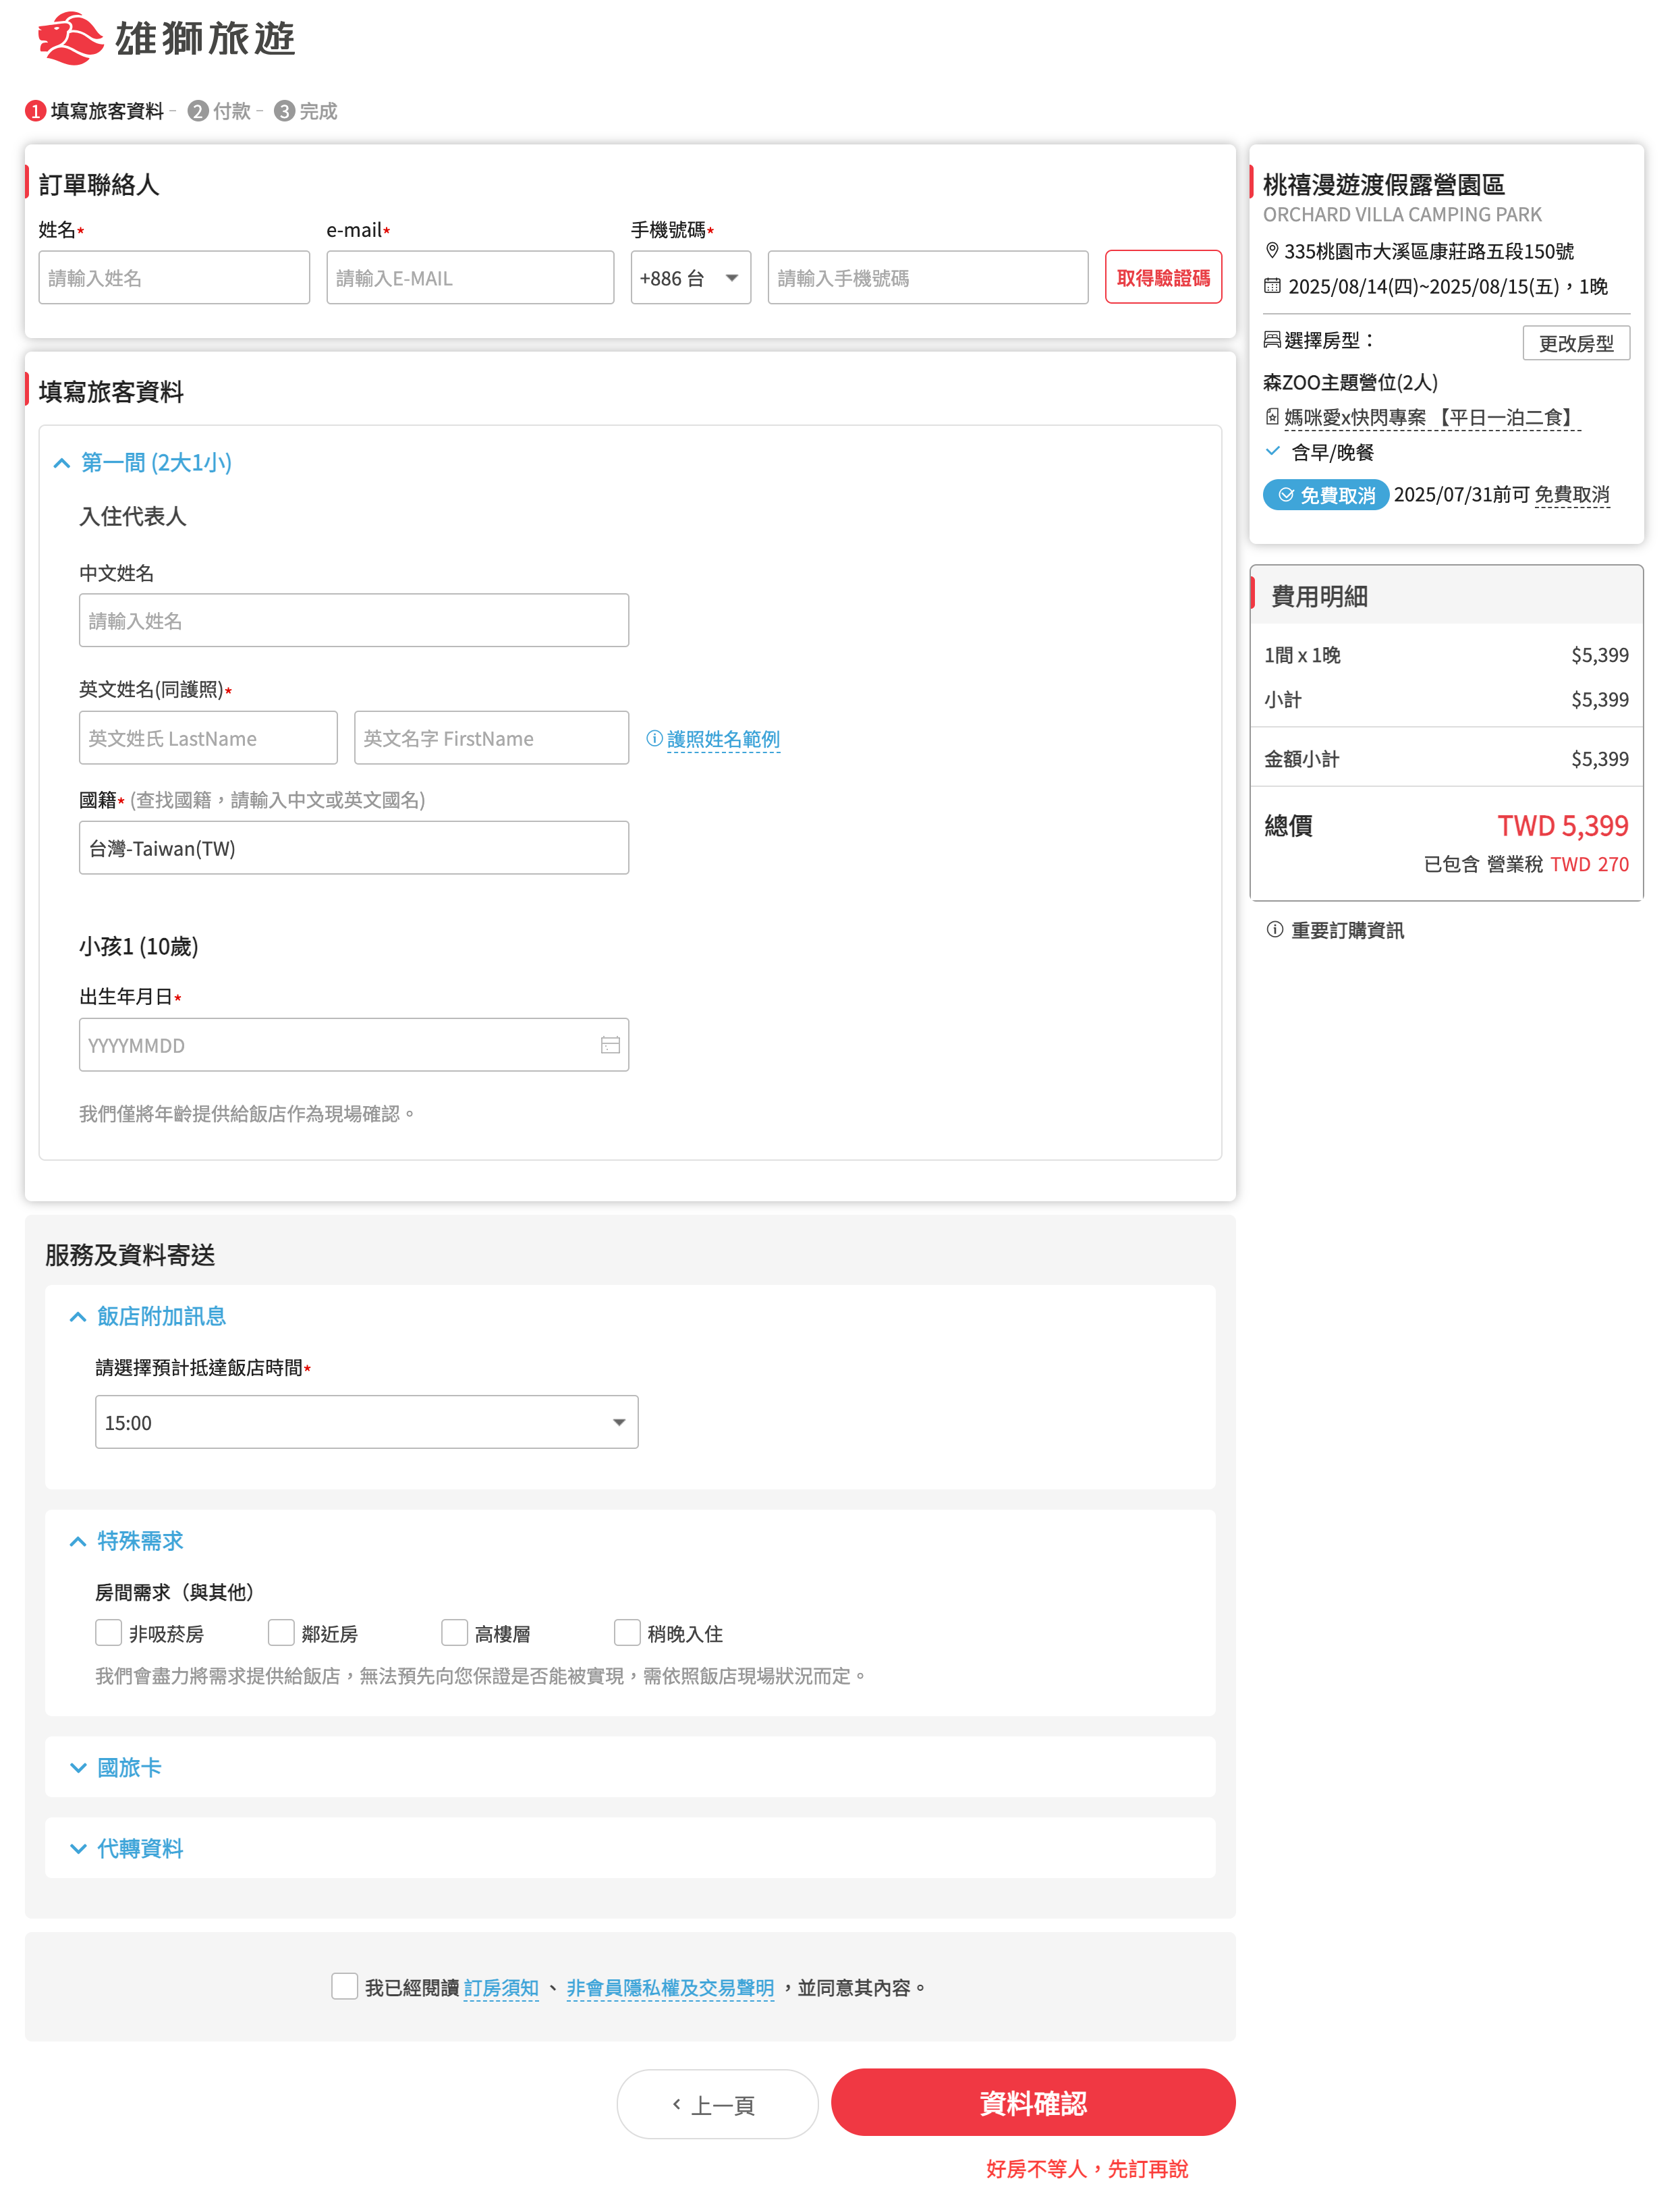Image resolution: width=1680 pixels, height=2196 pixels.
Task: Open the 訂房須知 booking notice link
Action: click(500, 1987)
